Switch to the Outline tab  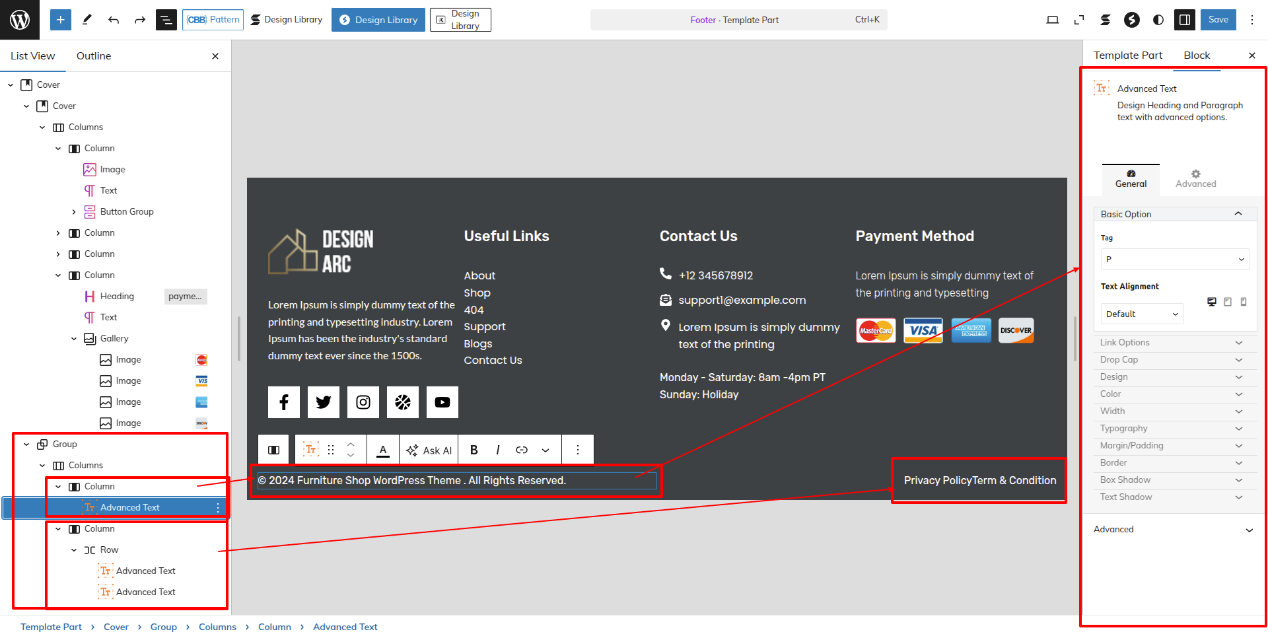tap(94, 56)
